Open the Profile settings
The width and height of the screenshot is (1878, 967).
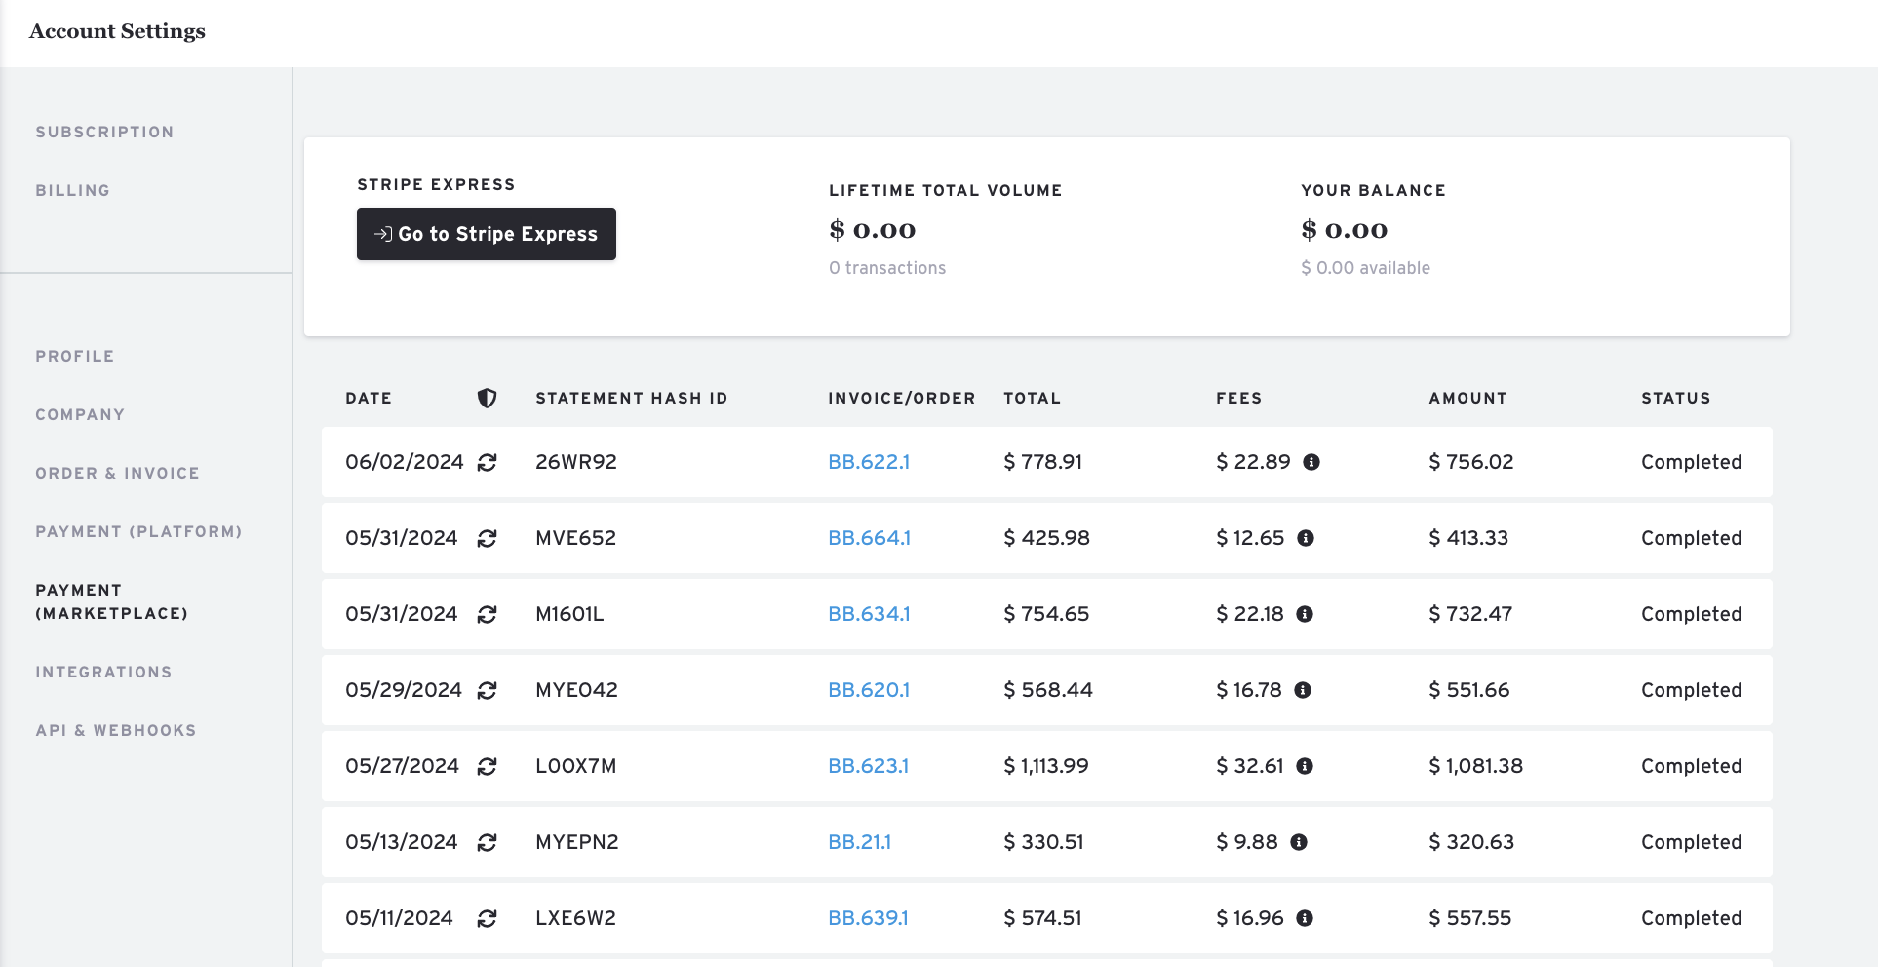point(73,356)
